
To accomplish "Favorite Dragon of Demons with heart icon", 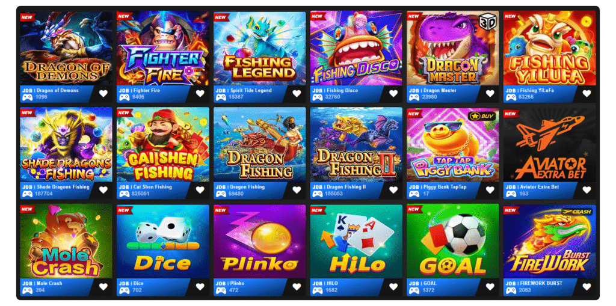I will [103, 94].
